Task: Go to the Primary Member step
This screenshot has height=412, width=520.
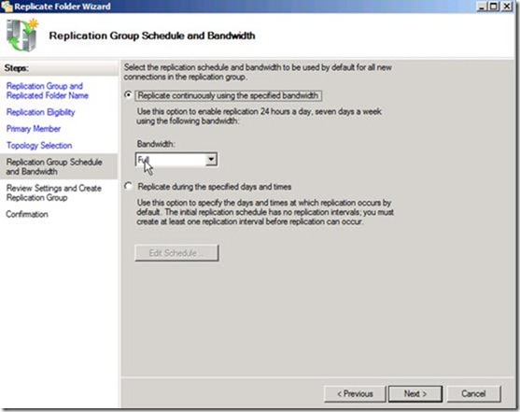Action: coord(34,129)
